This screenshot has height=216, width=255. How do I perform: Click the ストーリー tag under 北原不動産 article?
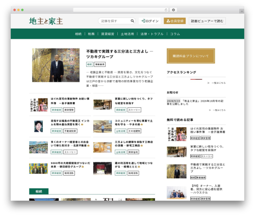pyautogui.click(x=70, y=152)
